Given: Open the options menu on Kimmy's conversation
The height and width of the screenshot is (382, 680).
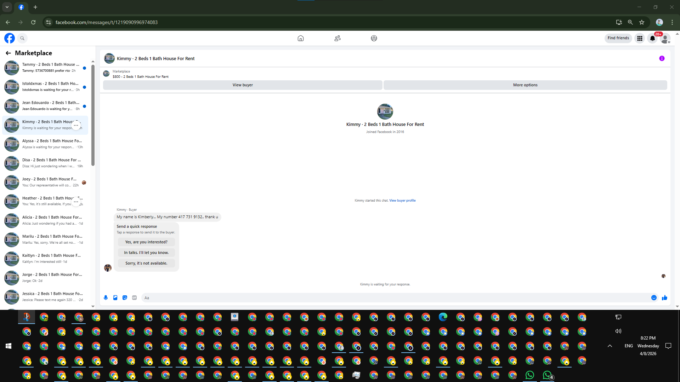Looking at the screenshot, I should pyautogui.click(x=76, y=125).
